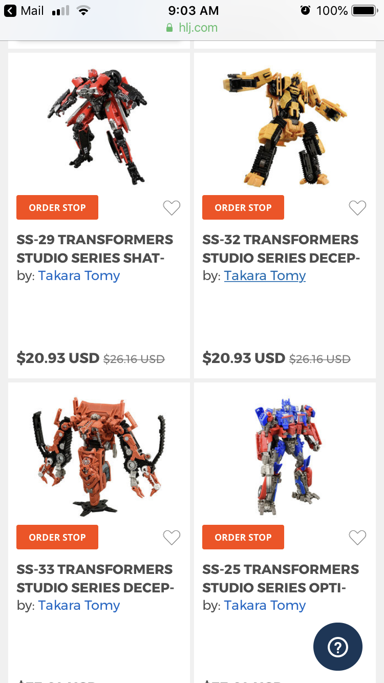Screen dimensions: 384x683
Task: Open the yellow Decepticon figure image
Action: point(285,125)
